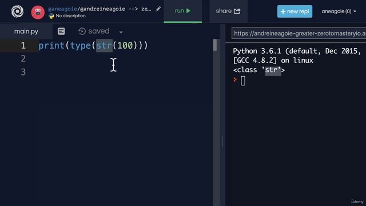Click line number 3 in gutter
This screenshot has width=366, height=206.
(23, 72)
